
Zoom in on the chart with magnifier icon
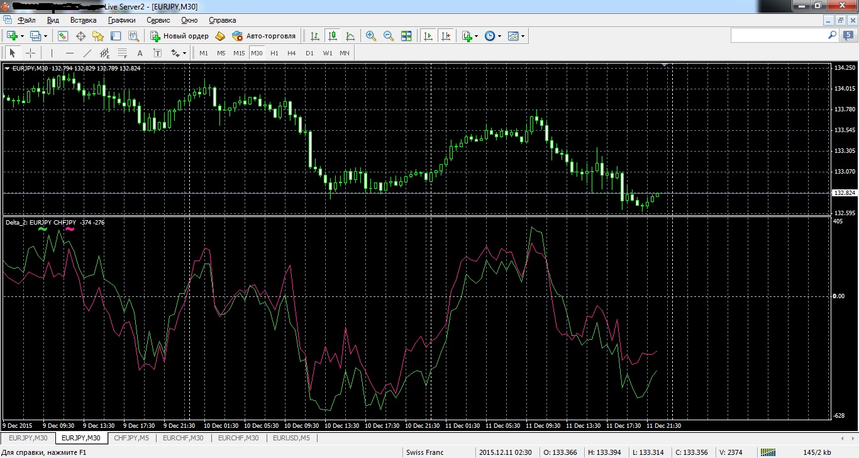point(371,36)
